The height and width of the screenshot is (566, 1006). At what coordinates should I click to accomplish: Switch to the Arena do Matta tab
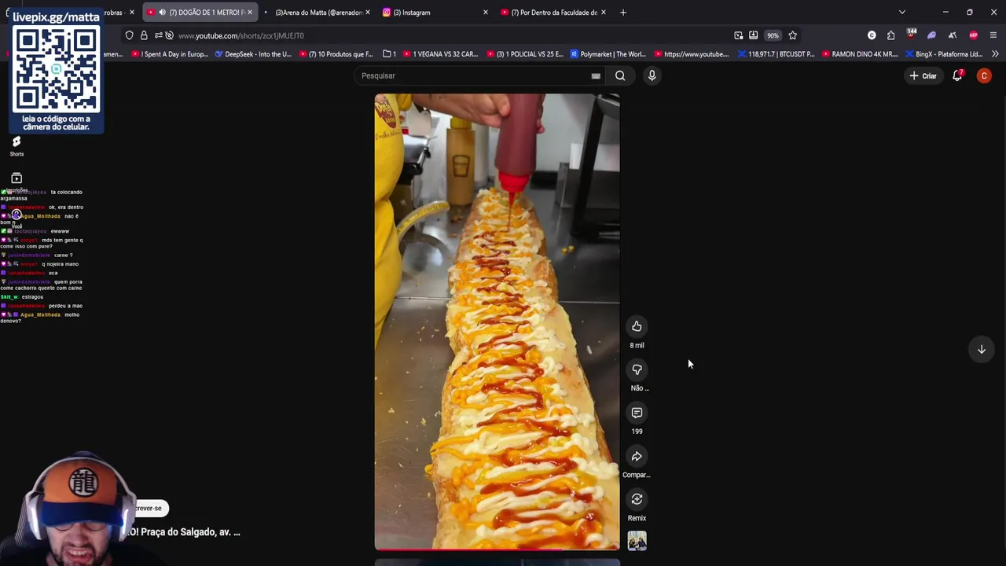(x=318, y=13)
